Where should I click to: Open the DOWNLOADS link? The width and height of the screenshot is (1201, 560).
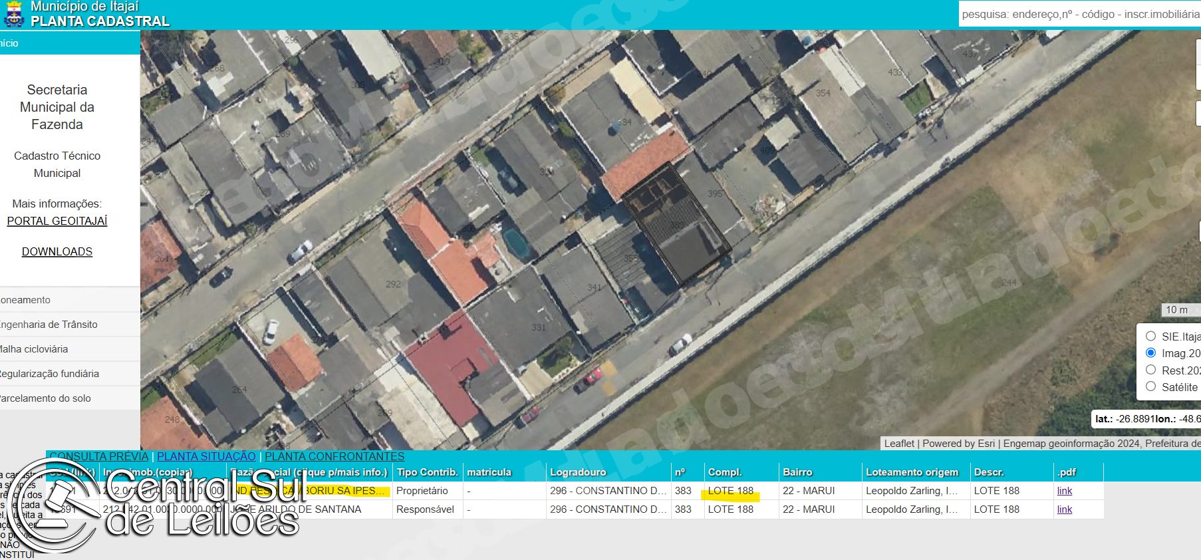(57, 251)
